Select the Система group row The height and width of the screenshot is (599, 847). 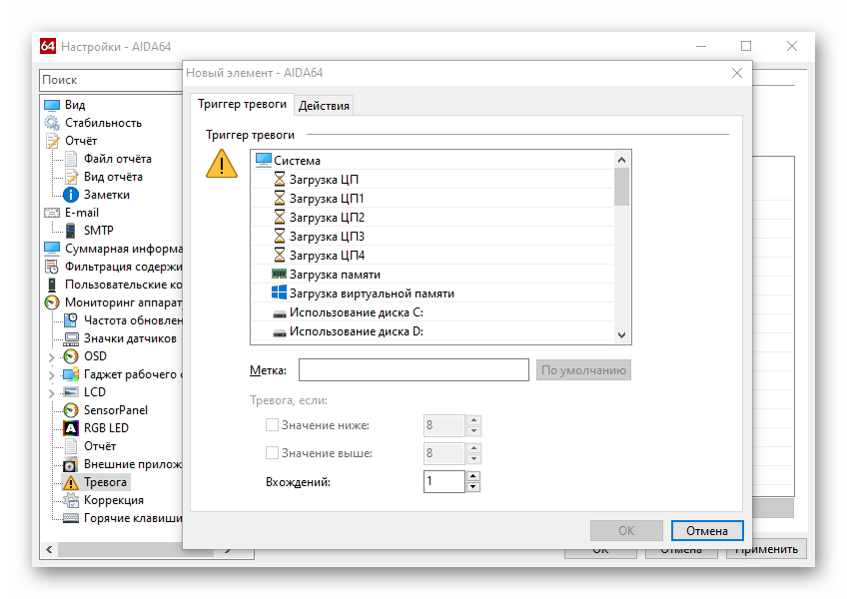(x=432, y=161)
